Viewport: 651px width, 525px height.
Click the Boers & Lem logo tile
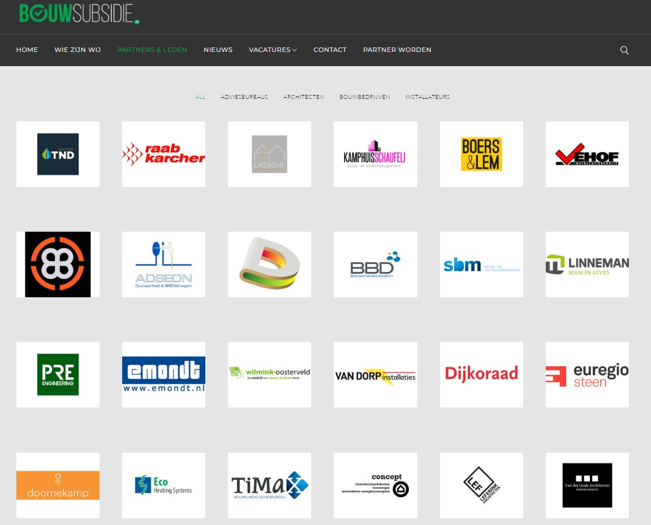481,154
